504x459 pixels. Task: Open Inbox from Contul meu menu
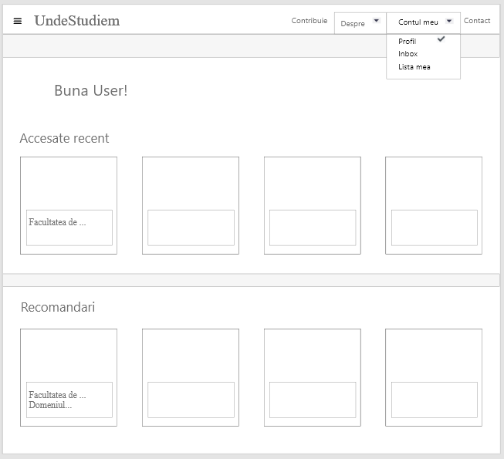tap(408, 54)
